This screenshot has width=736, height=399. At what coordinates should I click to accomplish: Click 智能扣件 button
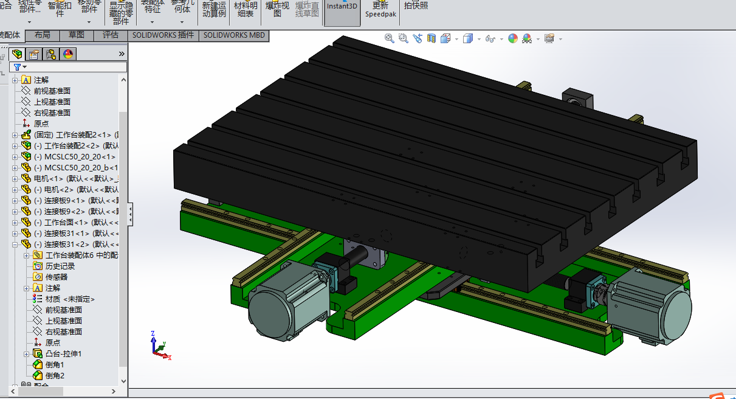59,9
